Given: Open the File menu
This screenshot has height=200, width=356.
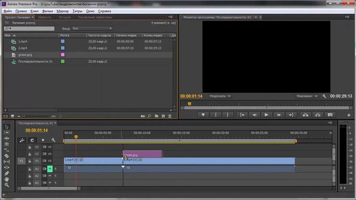Looking at the screenshot, I should (7, 11).
